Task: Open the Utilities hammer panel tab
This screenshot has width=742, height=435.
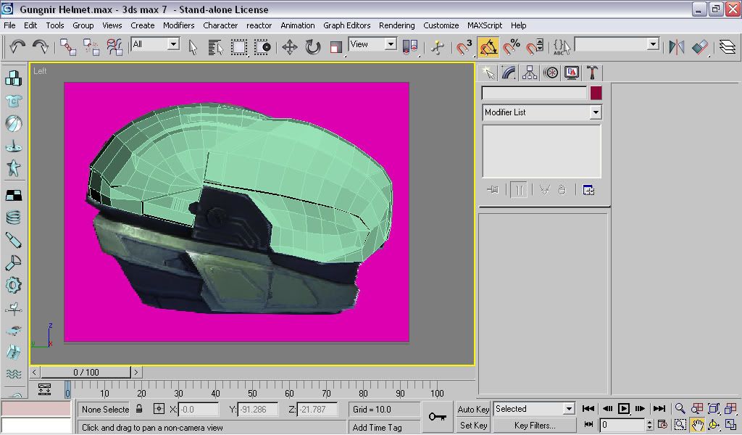Action: click(592, 72)
